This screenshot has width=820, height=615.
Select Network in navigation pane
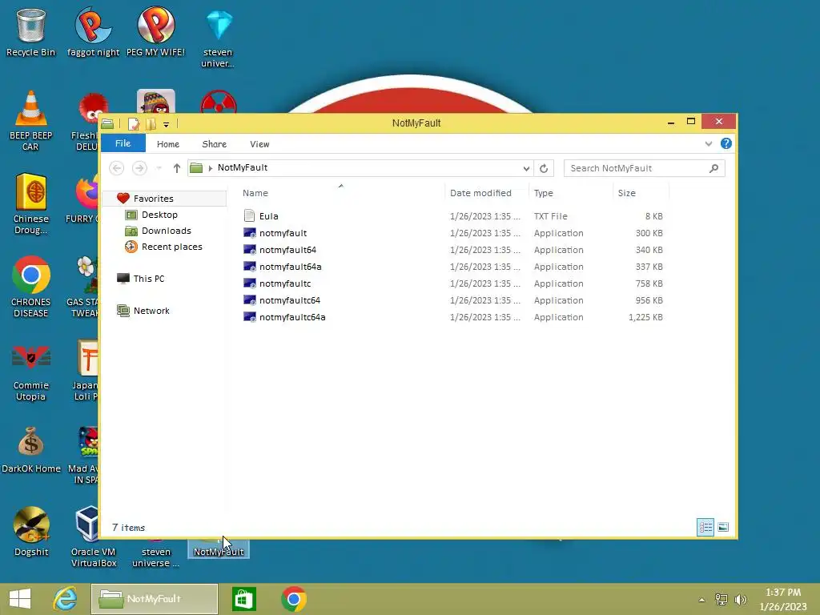151,311
